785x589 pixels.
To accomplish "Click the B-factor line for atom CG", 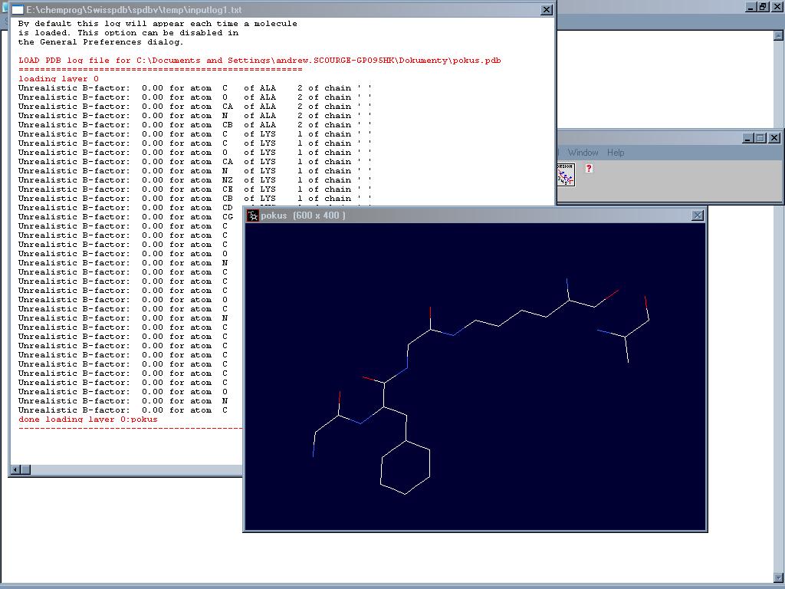I will point(130,217).
